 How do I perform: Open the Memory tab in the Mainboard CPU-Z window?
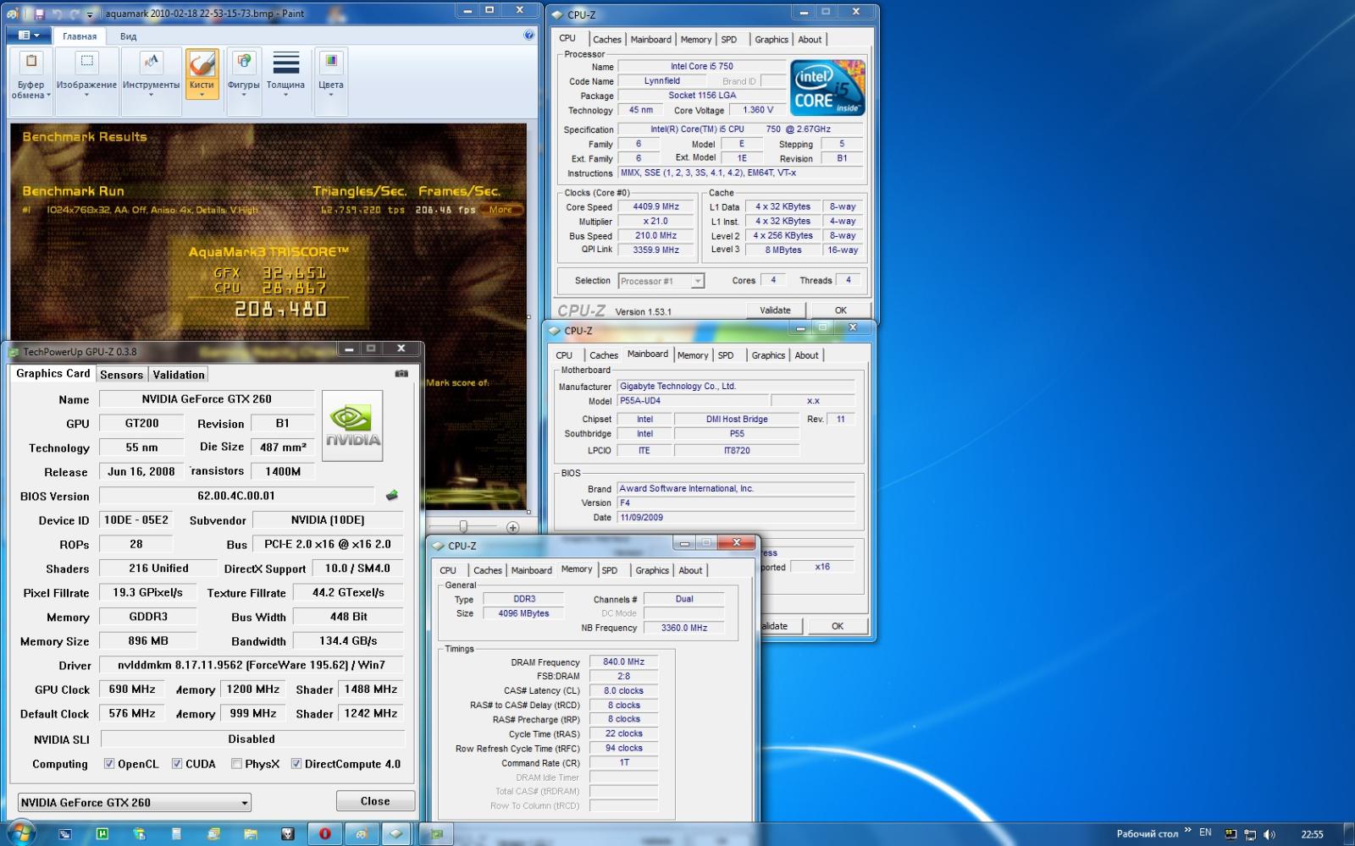coord(693,355)
